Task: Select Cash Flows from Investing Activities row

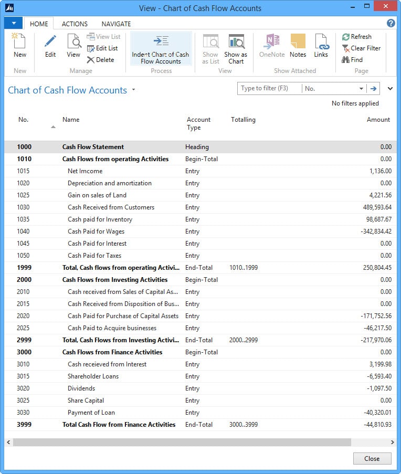Action: coord(201,280)
